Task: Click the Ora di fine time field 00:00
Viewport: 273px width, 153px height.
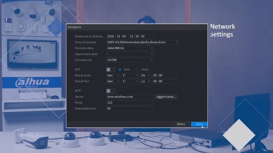Action: point(164,81)
